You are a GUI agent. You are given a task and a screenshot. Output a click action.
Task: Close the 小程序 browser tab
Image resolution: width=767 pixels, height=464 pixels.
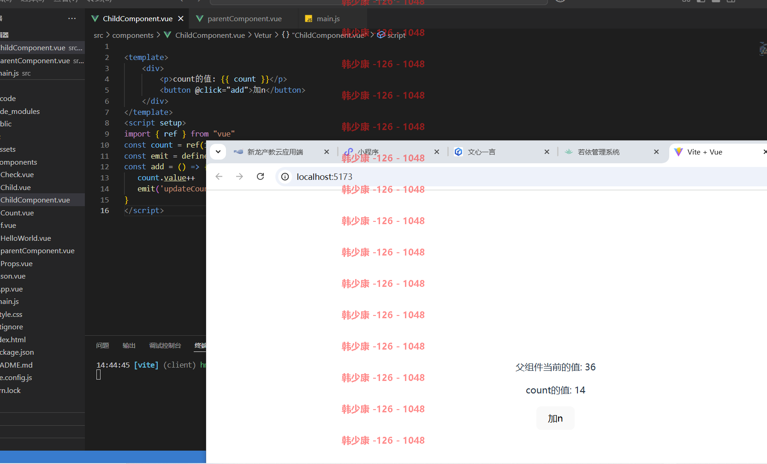tap(437, 152)
